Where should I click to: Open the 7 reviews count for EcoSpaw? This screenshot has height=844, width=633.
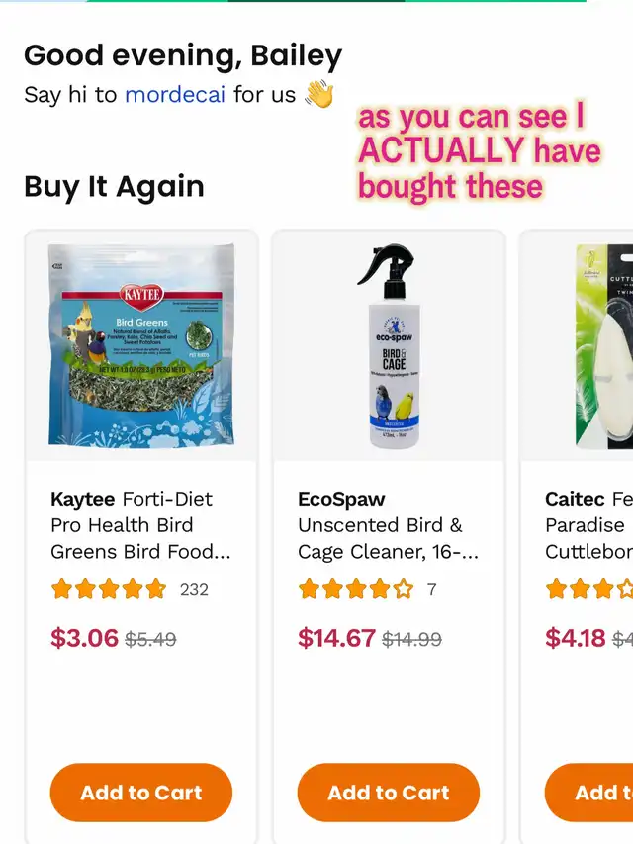tap(431, 589)
